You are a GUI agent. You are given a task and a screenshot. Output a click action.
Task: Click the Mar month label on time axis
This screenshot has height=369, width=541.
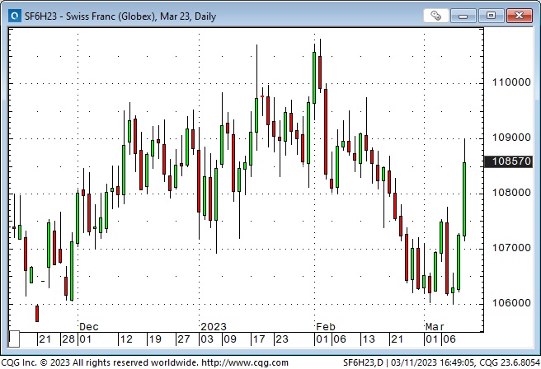pos(435,327)
